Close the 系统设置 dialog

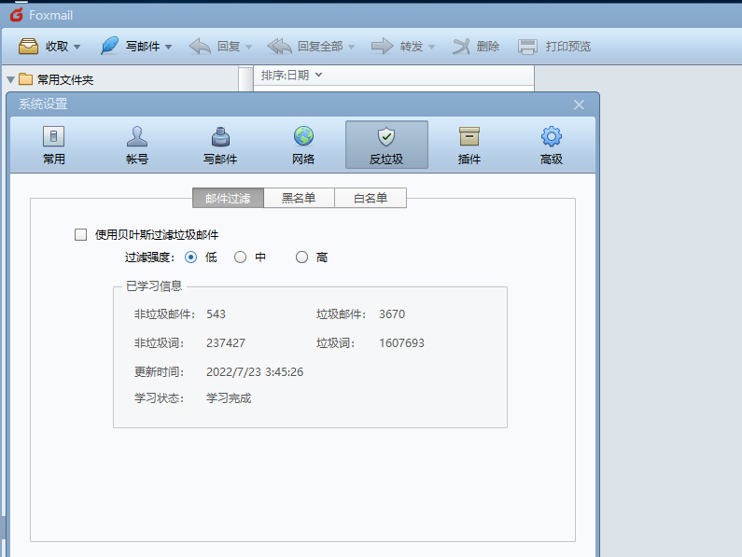579,104
